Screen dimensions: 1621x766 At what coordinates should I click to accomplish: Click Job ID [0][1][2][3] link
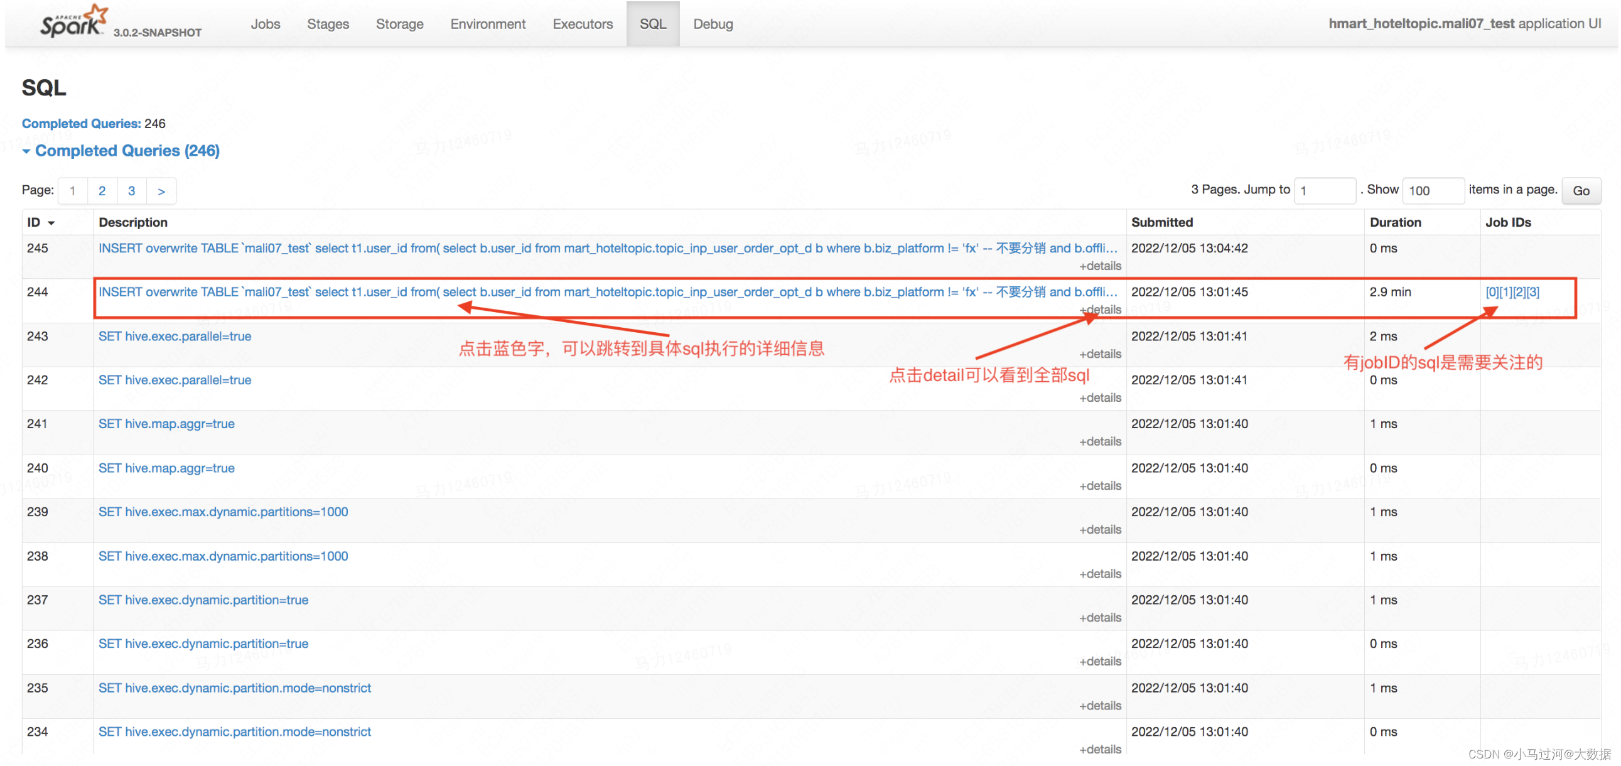pos(1513,291)
